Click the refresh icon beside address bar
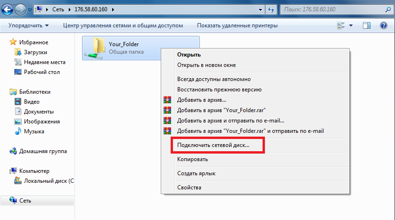The width and height of the screenshot is (395, 220). click(271, 9)
